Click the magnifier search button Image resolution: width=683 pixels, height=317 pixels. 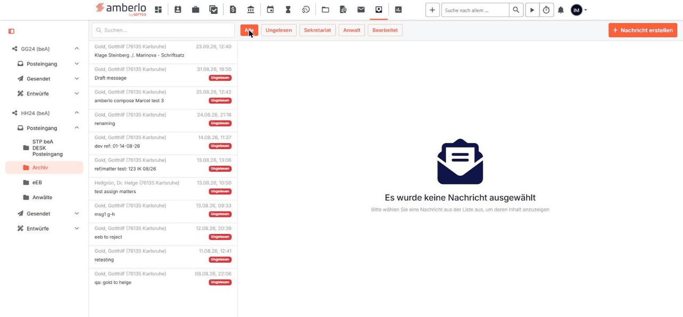pos(516,10)
